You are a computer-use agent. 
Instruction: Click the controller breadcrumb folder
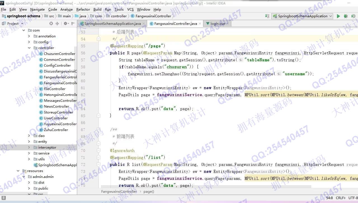click(x=119, y=16)
